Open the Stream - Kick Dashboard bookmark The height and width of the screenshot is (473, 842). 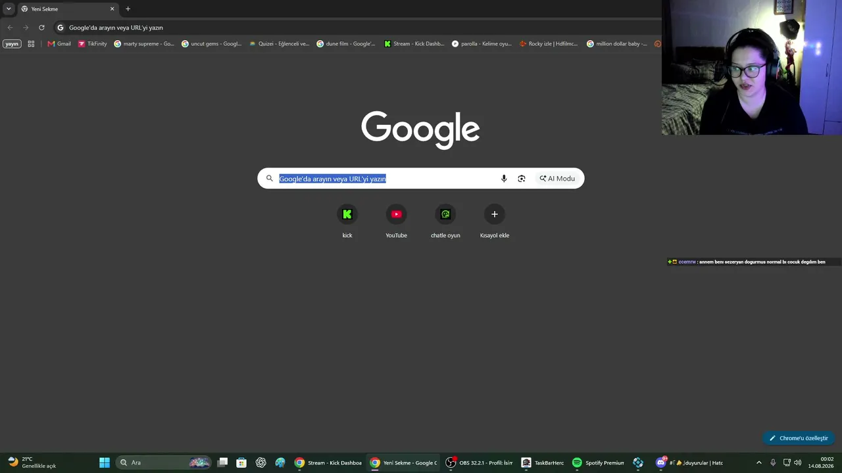[x=414, y=44]
